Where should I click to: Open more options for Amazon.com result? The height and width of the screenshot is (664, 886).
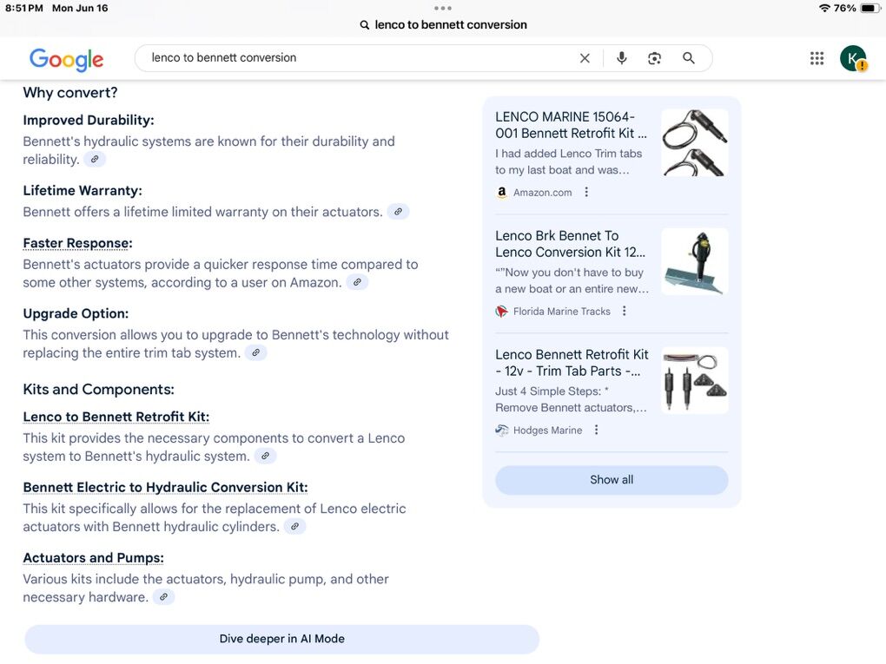[x=586, y=193]
